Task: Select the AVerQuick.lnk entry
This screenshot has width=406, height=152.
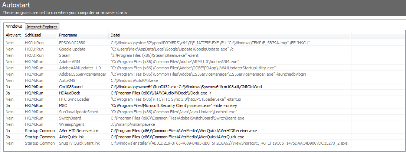Action: pyautogui.click(x=72, y=137)
